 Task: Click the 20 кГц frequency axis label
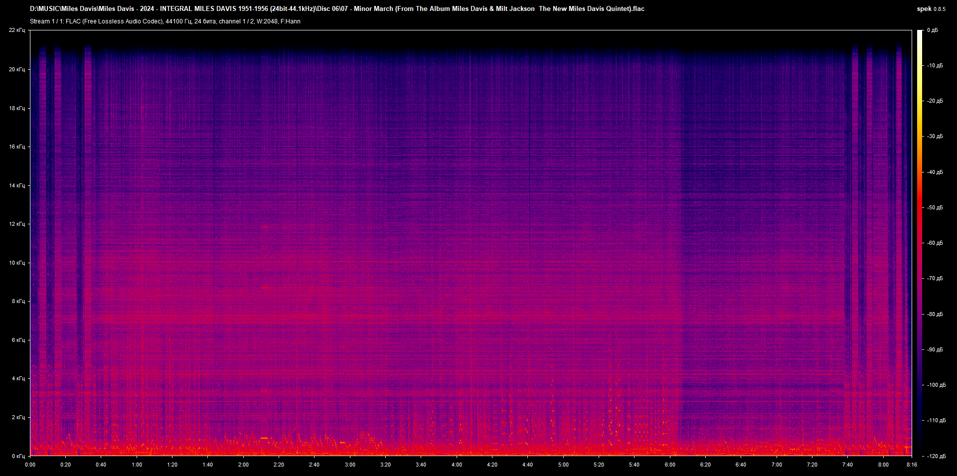[17, 69]
